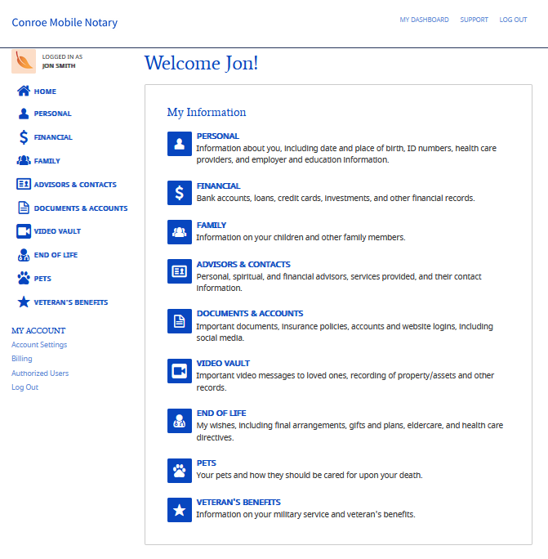The height and width of the screenshot is (559, 548).
Task: Click Jon Smith's leaf avatar image
Action: [x=24, y=61]
